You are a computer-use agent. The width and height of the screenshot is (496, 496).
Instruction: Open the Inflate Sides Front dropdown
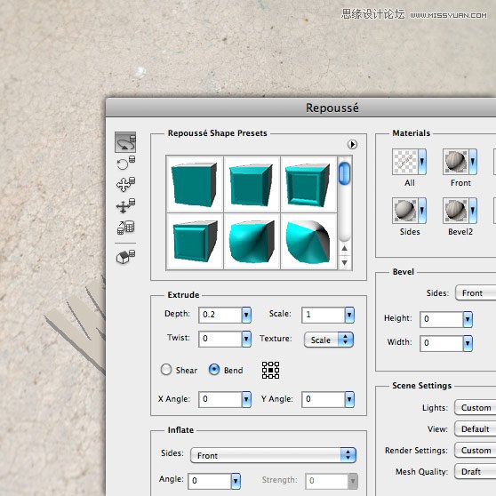(273, 455)
